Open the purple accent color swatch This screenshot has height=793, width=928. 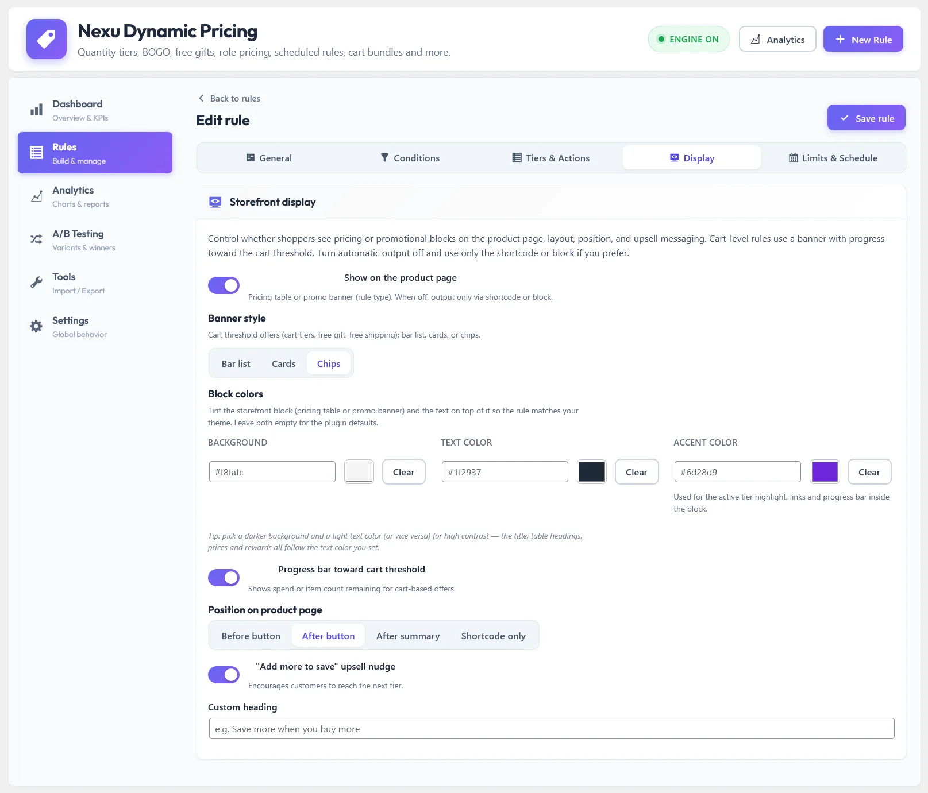click(x=825, y=472)
